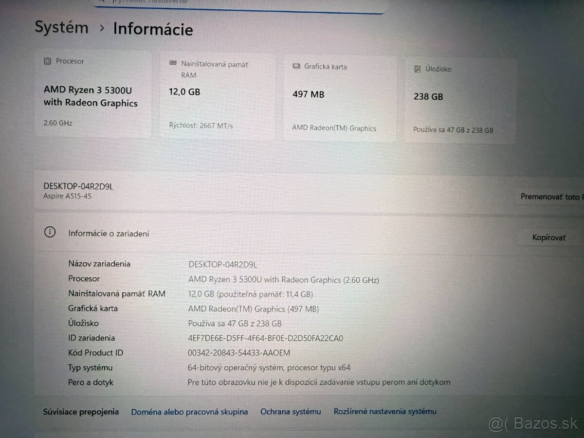Click the Kopírovať button

[549, 238]
